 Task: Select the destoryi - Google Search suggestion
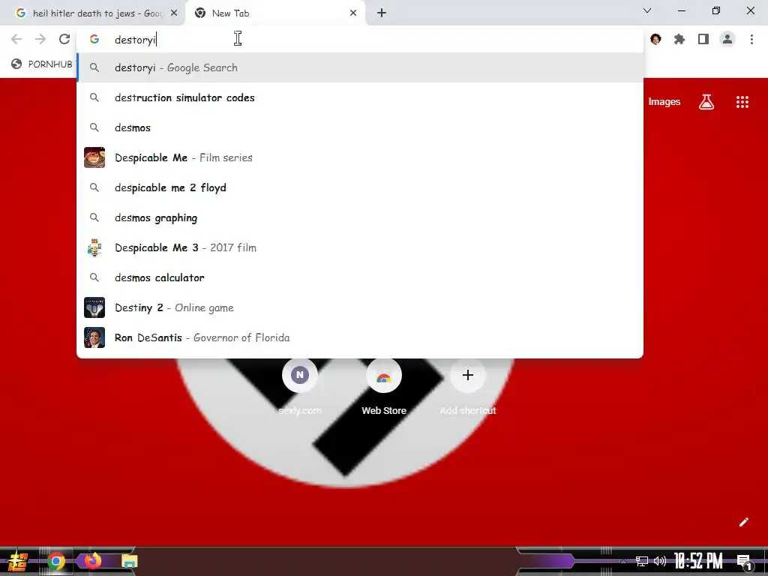click(360, 67)
